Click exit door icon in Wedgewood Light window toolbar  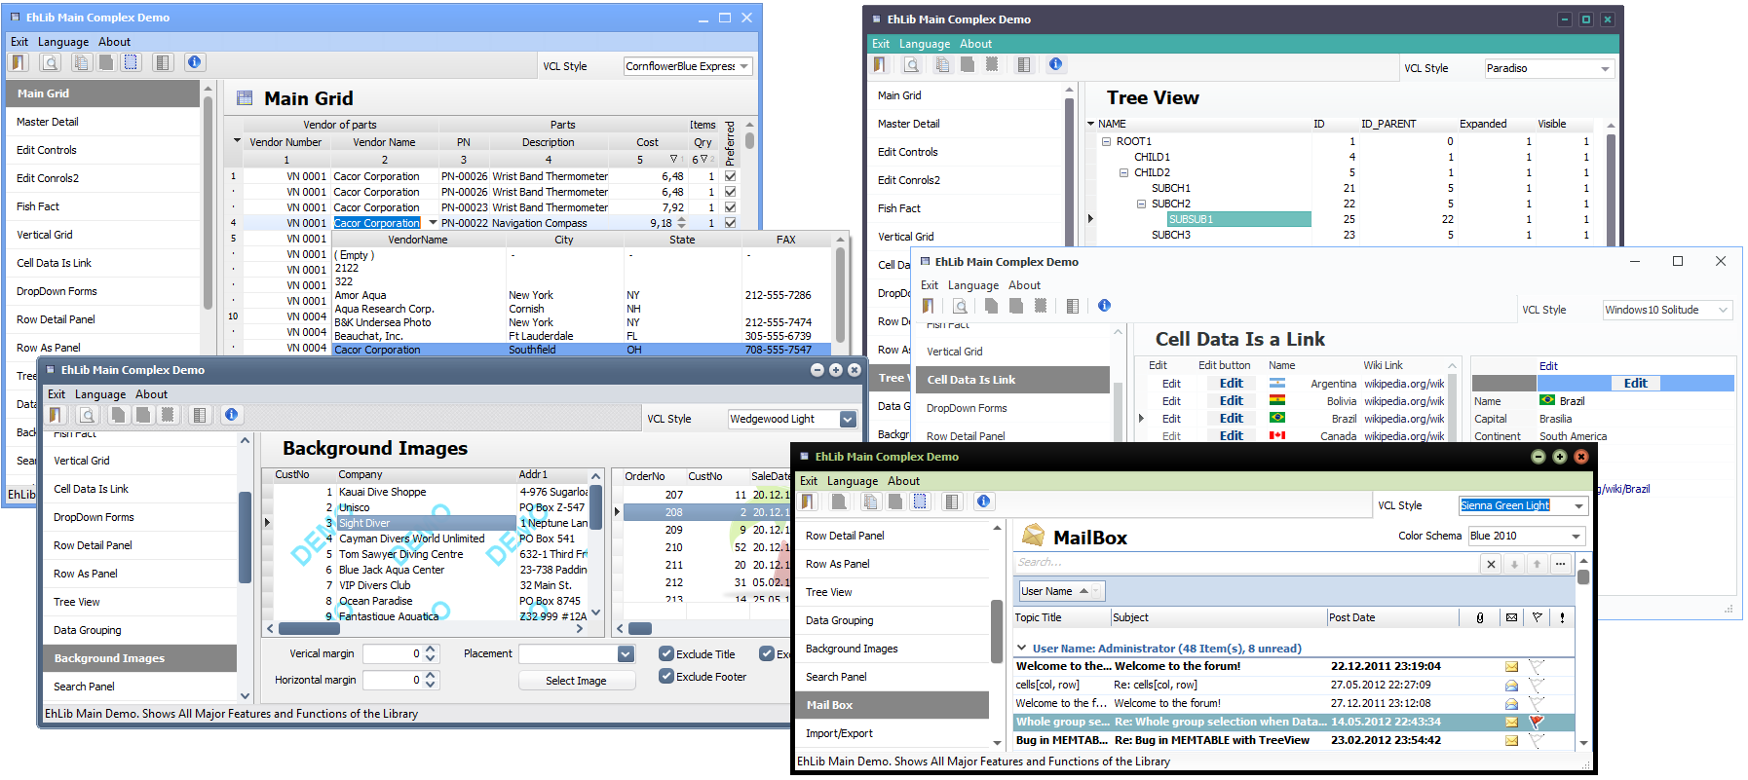pyautogui.click(x=56, y=415)
